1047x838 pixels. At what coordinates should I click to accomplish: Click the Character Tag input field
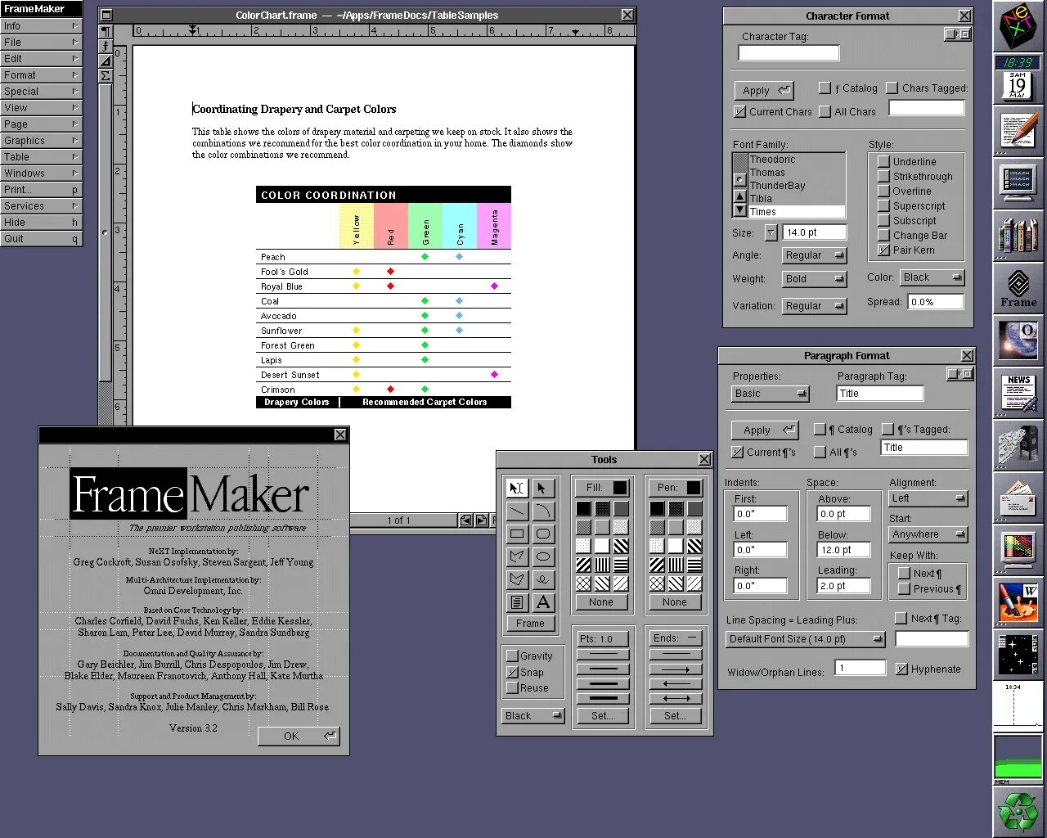coord(789,53)
